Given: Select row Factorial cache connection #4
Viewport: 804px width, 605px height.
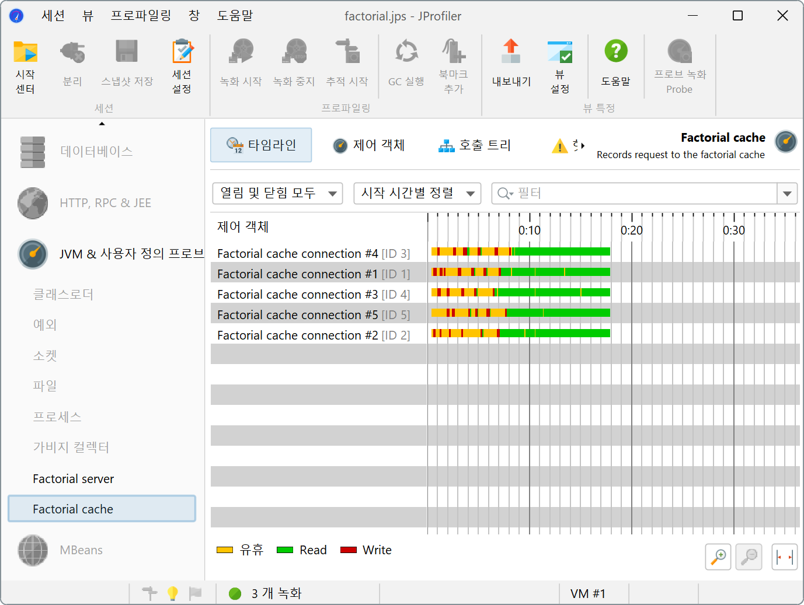Looking at the screenshot, I should pyautogui.click(x=505, y=253).
